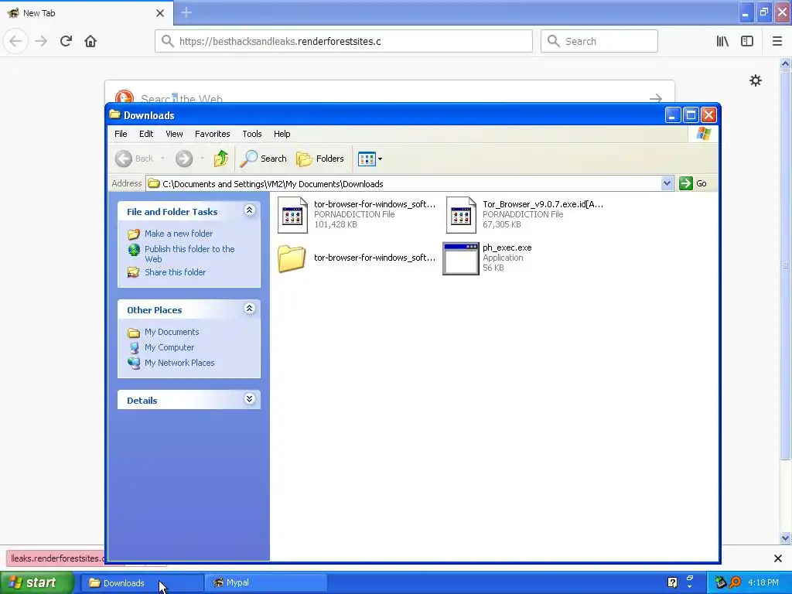The image size is (792, 594).
Task: Open the Forward history dropdown arrow
Action: pos(202,159)
